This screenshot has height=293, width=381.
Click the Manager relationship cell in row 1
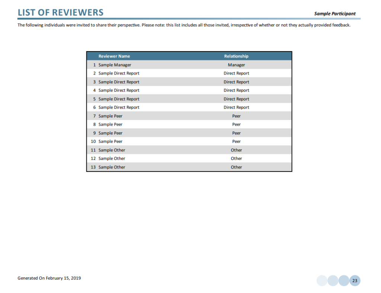click(236, 64)
